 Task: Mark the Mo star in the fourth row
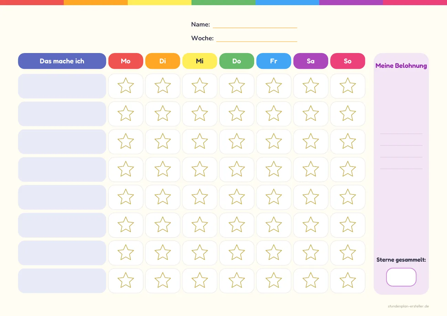pos(126,169)
